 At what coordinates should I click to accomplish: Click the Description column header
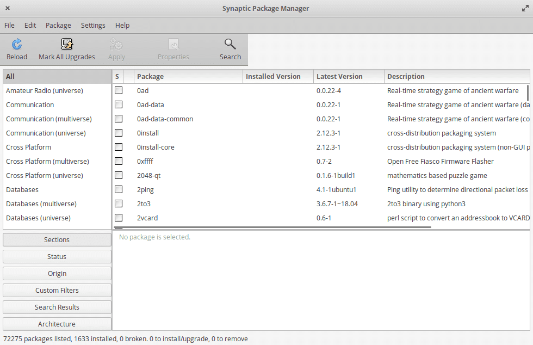point(457,77)
